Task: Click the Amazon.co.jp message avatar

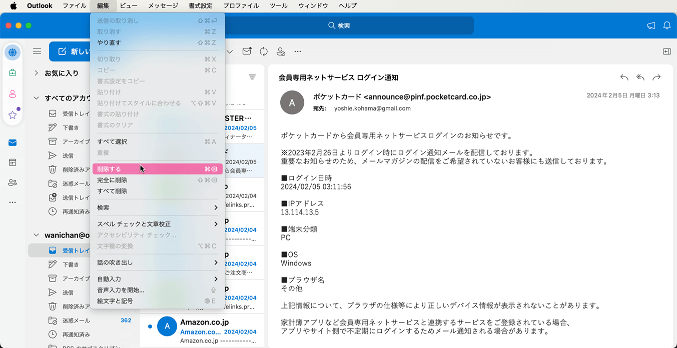Action: [x=167, y=326]
